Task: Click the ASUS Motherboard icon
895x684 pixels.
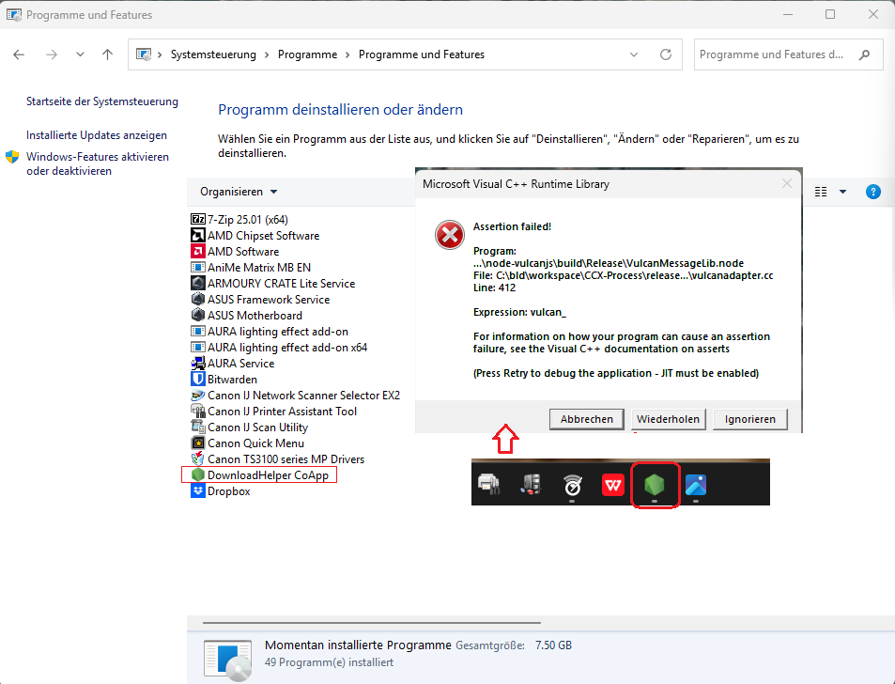Action: (197, 315)
